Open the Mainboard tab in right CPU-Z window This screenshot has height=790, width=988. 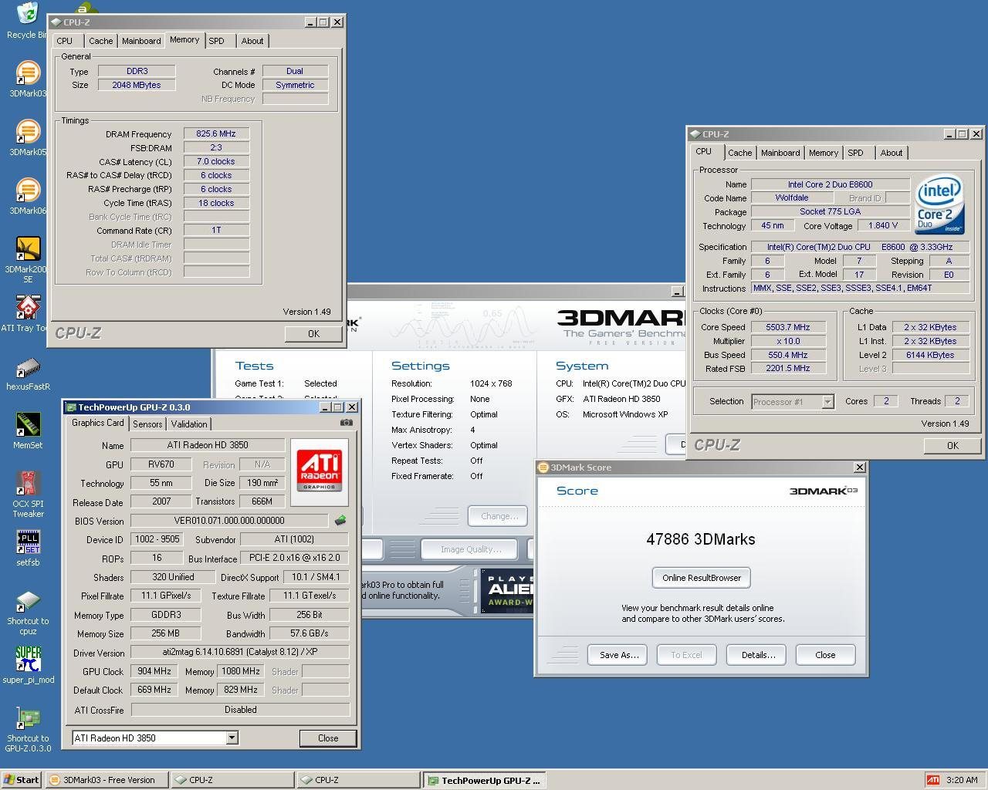(x=780, y=153)
